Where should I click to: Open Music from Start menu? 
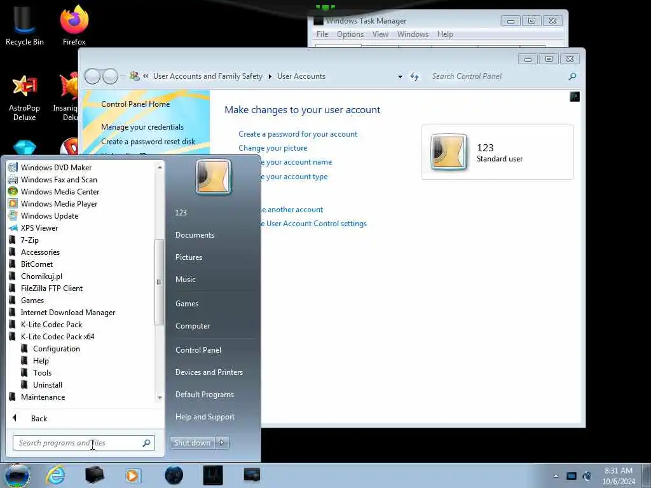[185, 280]
